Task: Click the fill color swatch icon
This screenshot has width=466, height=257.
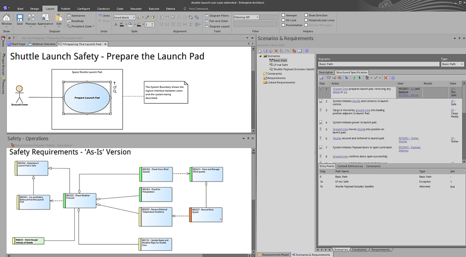Action: coord(130,25)
